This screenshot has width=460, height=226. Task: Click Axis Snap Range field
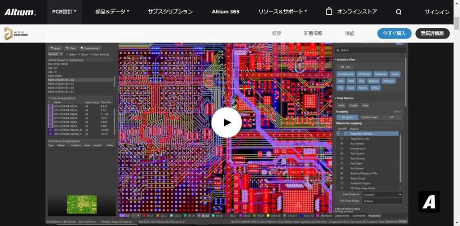tap(383, 201)
